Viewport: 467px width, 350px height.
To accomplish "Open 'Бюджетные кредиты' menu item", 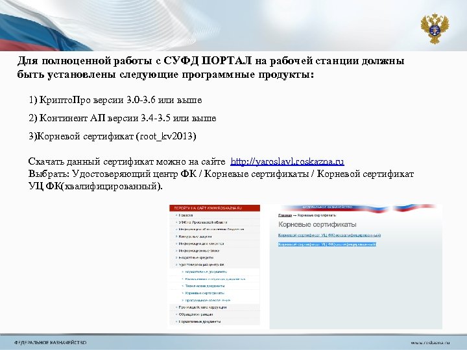I will click(x=196, y=257).
